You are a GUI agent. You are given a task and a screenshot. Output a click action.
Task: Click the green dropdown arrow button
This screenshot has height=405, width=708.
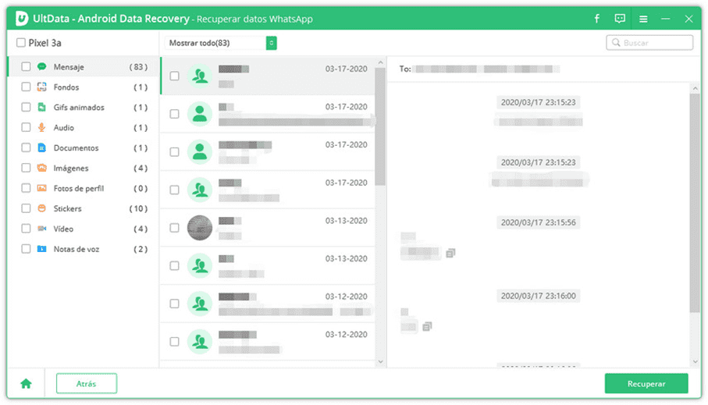272,43
